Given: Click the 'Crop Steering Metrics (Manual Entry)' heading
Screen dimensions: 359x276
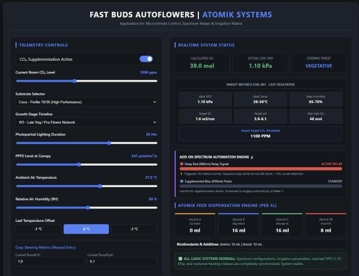Looking at the screenshot, I should tap(45, 247).
